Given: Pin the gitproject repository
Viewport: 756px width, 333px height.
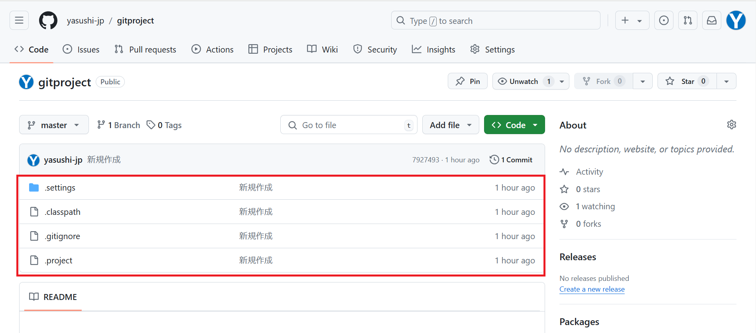Looking at the screenshot, I should tap(468, 81).
